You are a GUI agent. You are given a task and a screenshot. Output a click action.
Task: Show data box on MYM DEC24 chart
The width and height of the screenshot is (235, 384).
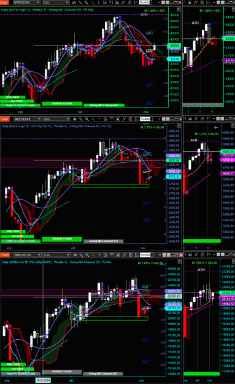[105, 2]
